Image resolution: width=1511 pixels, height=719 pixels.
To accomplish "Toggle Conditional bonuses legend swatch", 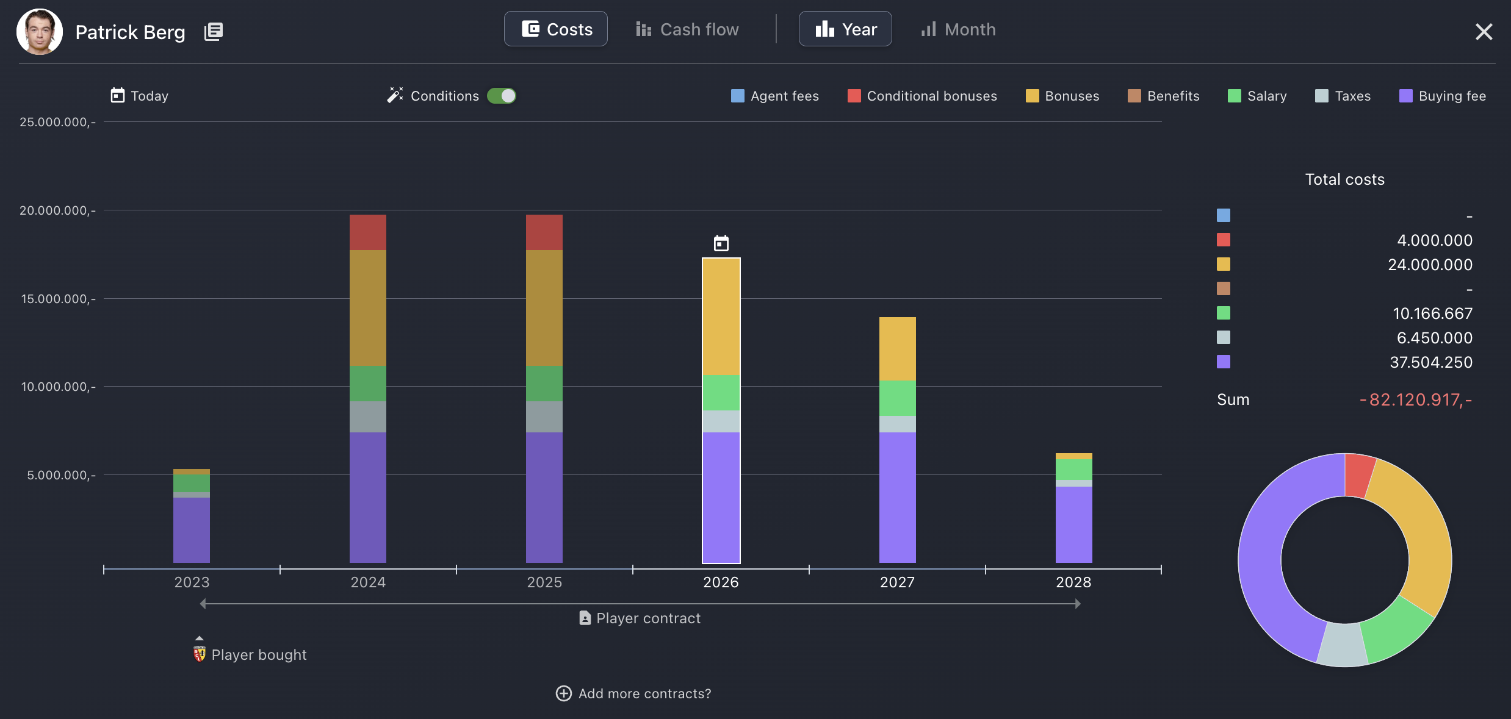I will pos(854,96).
